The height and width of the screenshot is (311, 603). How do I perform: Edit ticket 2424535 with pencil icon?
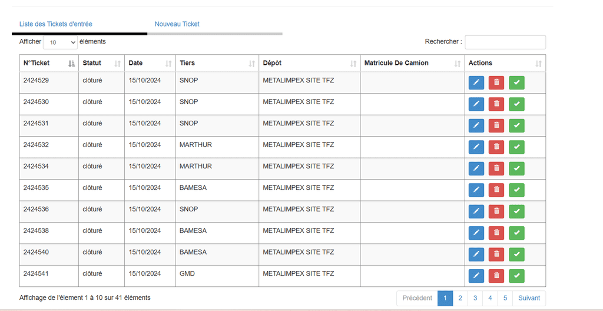point(476,190)
